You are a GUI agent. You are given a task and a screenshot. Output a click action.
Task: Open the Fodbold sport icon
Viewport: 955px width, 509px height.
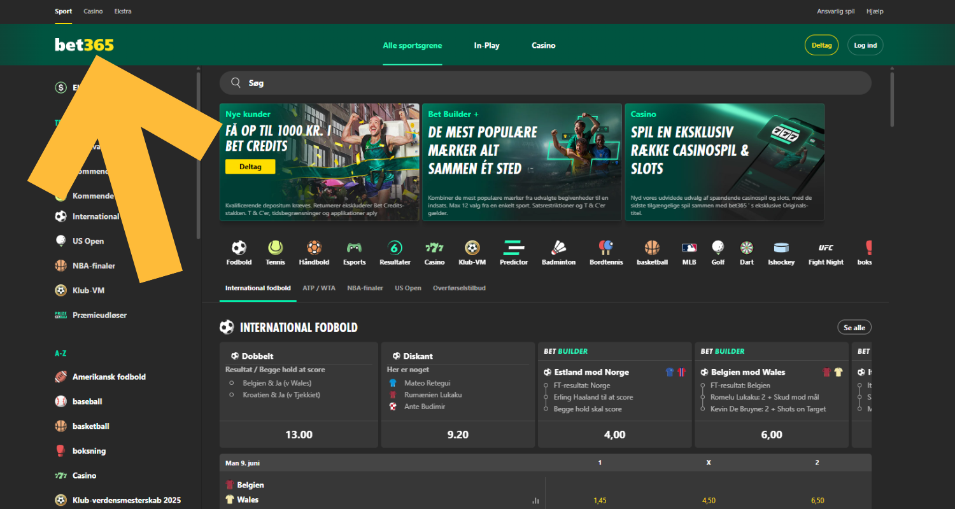pos(239,253)
